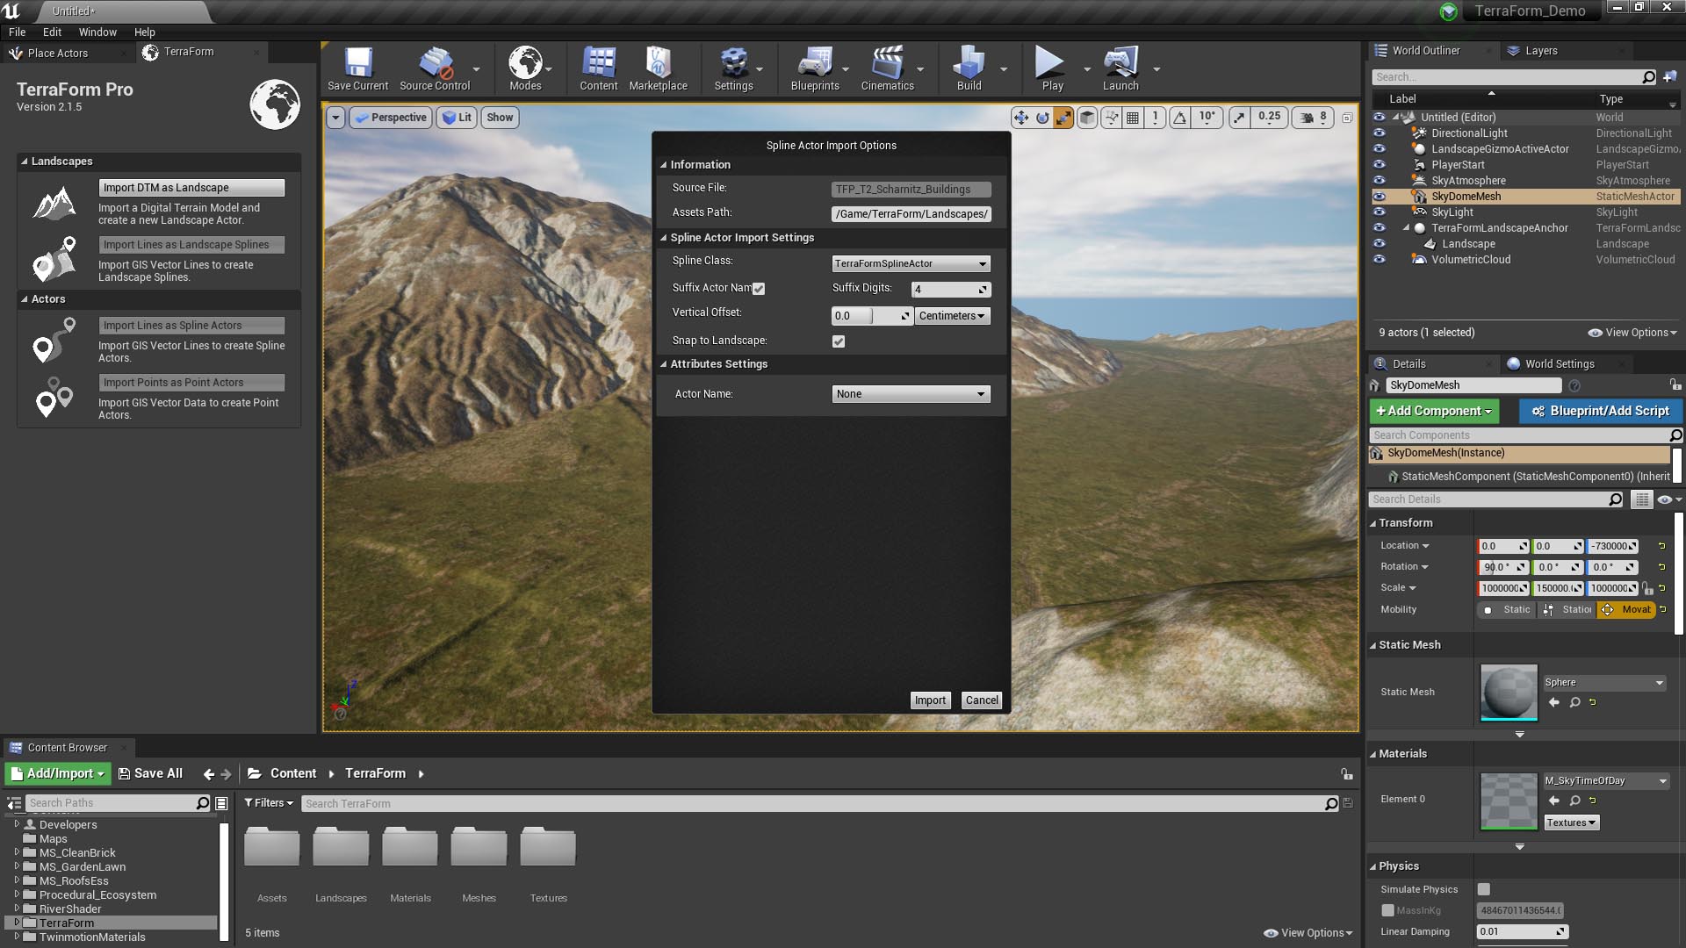Viewport: 1686px width, 948px height.
Task: Maximize the viewport with the corner icon
Action: [1347, 118]
